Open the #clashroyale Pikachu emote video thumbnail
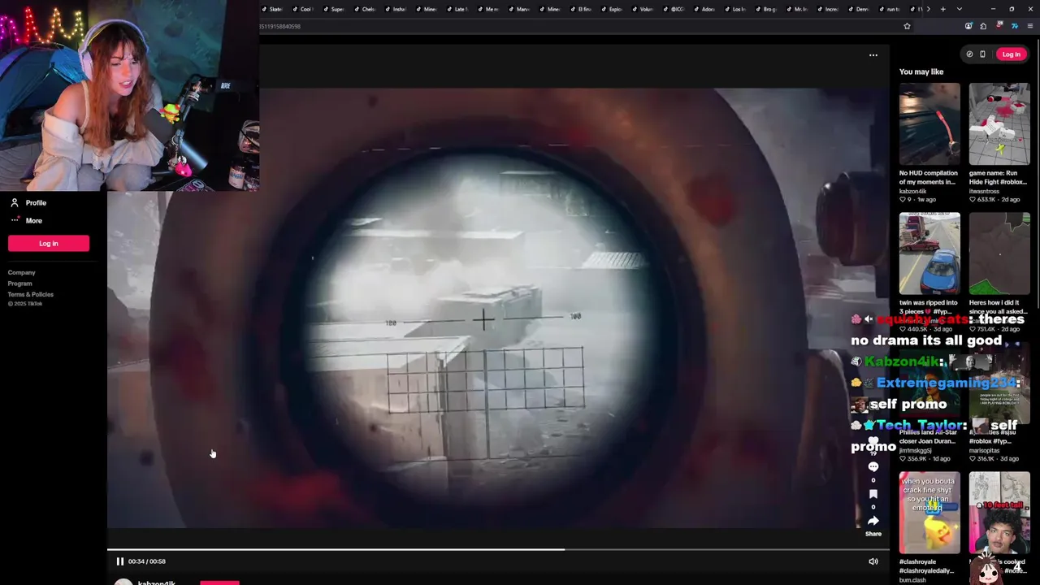Screen dimensions: 1040x585 pyautogui.click(x=929, y=513)
